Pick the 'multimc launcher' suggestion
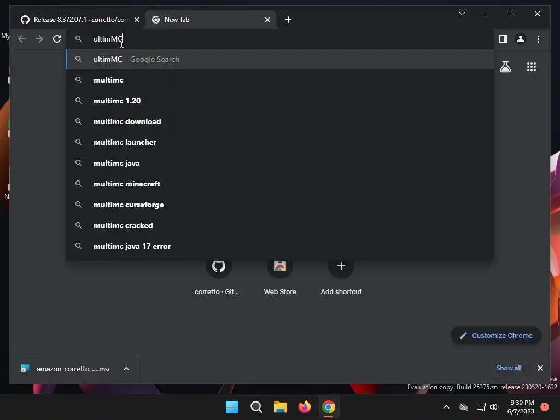Image resolution: width=560 pixels, height=420 pixels. pos(280,142)
